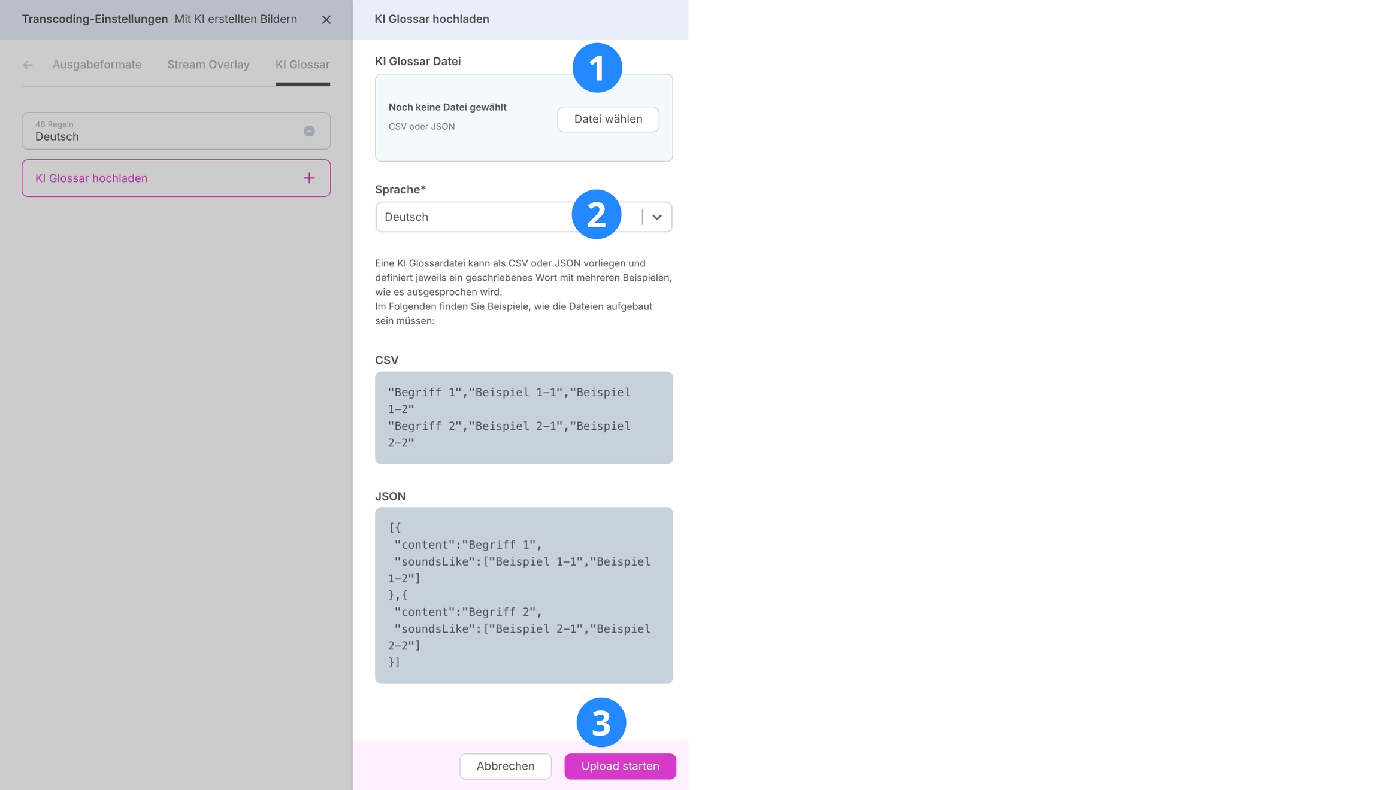Click the minus icon on the Deutsch glossary
The height and width of the screenshot is (790, 1380).
point(309,131)
